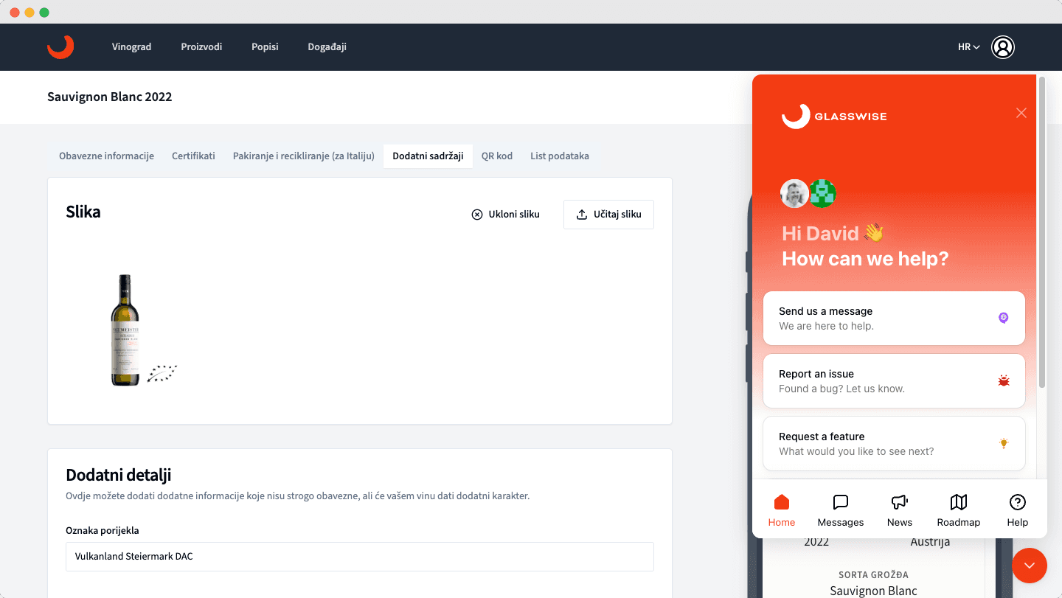Switch to Obavezne informacije tab
Screen dimensions: 1062x598
pos(106,156)
